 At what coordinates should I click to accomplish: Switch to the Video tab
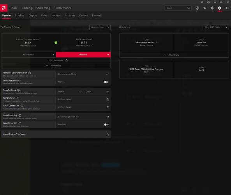tap(44, 16)
